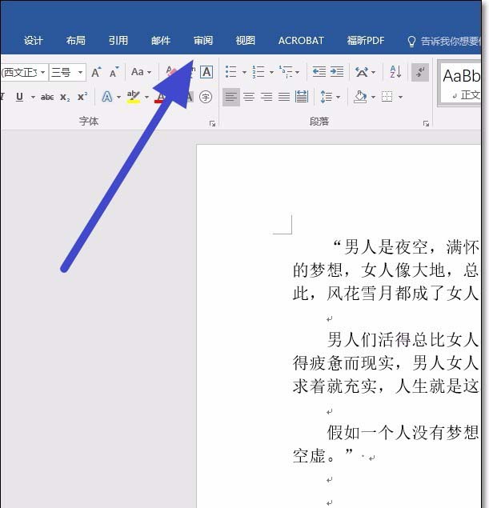Toggle subscript (x₂) formatting

tap(65, 97)
